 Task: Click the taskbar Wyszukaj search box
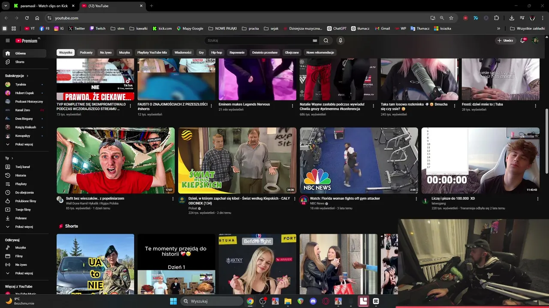(211, 301)
